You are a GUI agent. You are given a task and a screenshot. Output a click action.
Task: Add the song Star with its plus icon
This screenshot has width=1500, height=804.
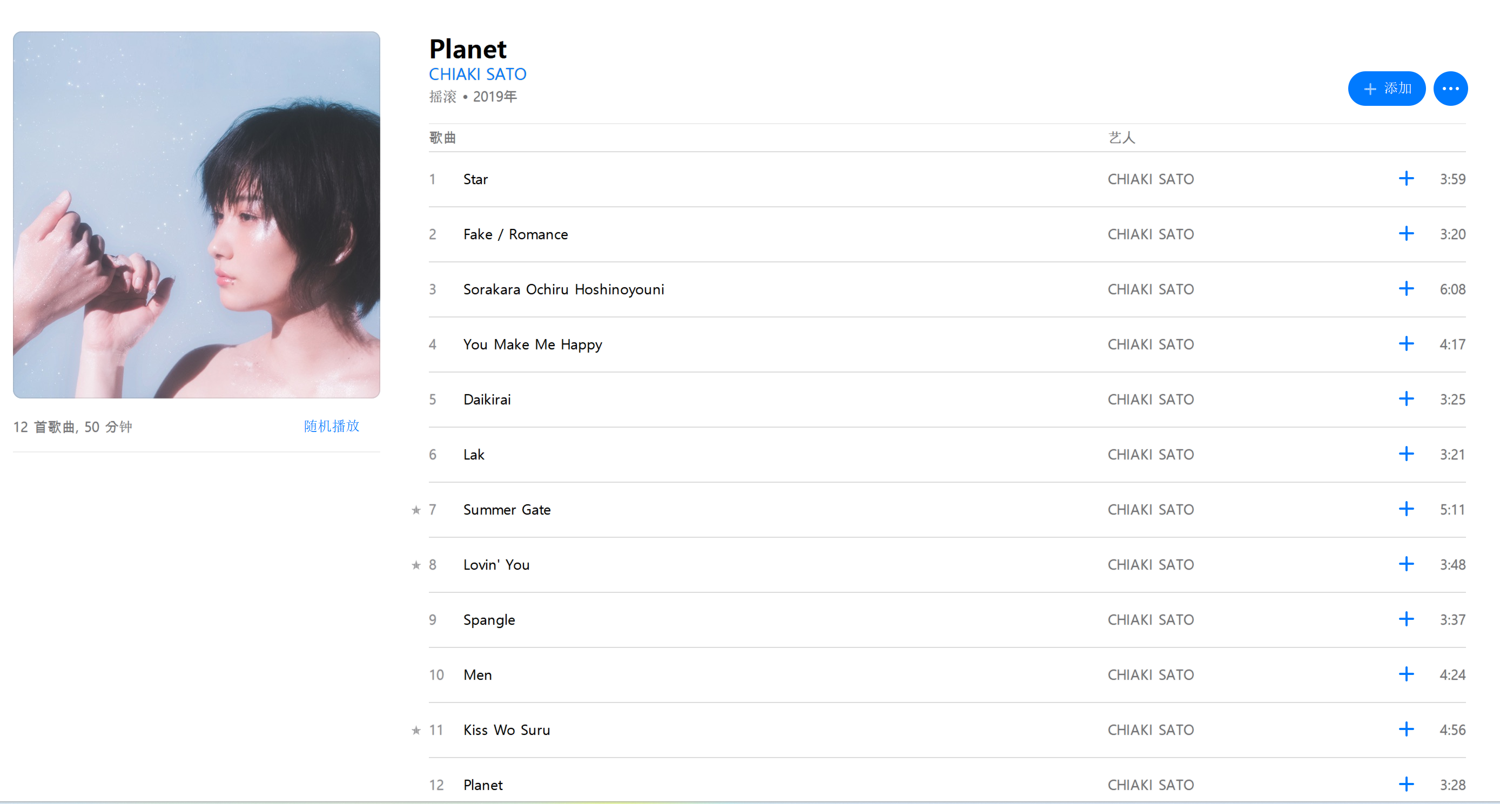(x=1405, y=179)
